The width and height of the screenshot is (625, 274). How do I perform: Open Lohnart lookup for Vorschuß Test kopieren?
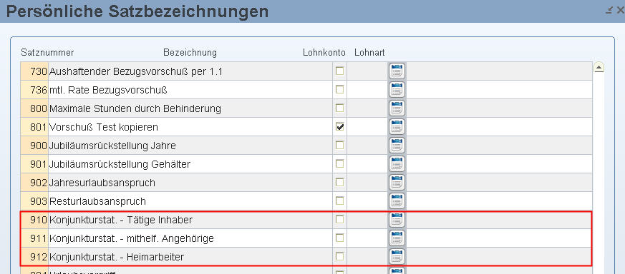[x=397, y=127]
